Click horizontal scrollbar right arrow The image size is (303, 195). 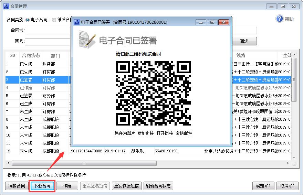pyautogui.click(x=288, y=163)
